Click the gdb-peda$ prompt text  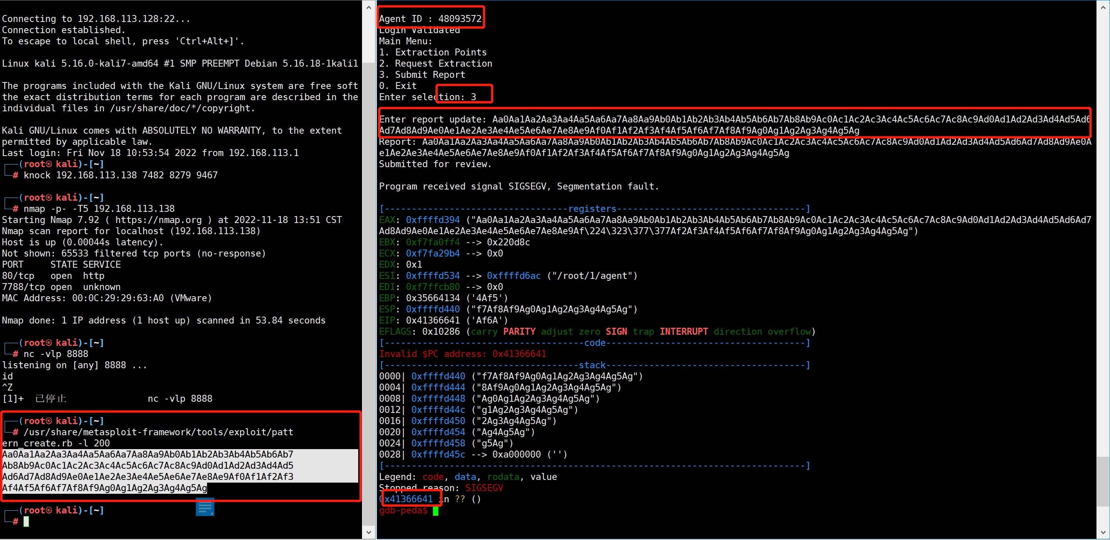tap(403, 511)
